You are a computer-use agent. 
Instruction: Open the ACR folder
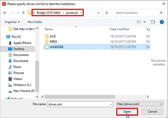point(53,36)
